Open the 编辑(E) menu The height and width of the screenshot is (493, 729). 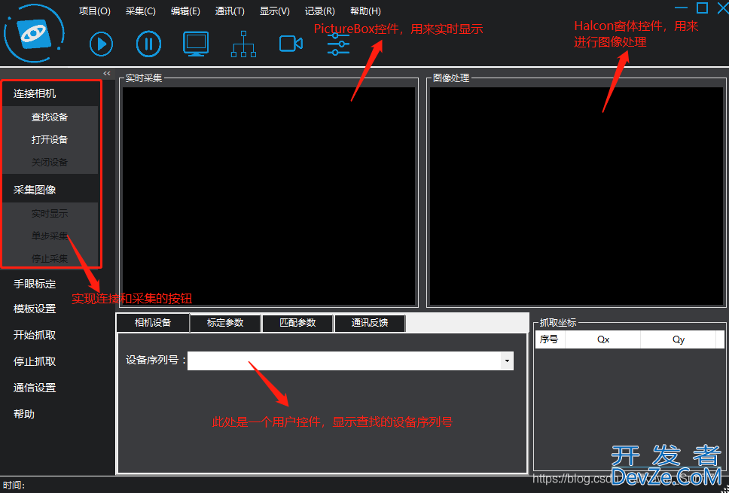tap(185, 11)
